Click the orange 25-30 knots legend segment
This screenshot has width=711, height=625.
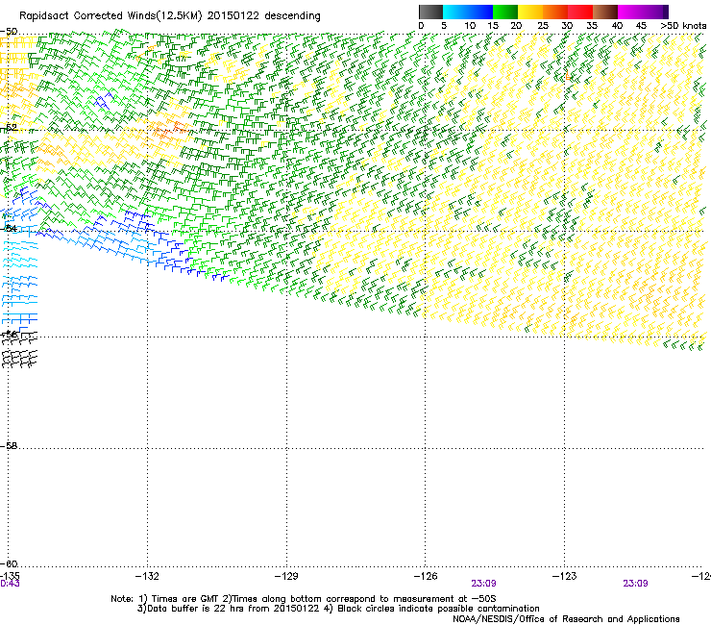[555, 12]
